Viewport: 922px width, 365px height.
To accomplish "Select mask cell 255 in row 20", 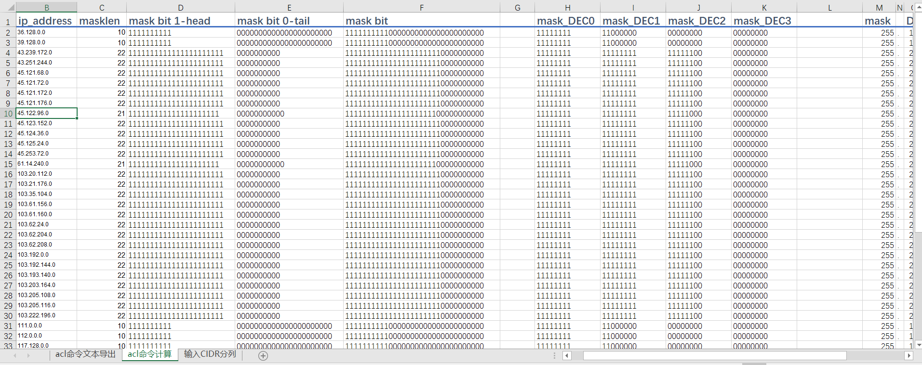I will click(x=879, y=215).
